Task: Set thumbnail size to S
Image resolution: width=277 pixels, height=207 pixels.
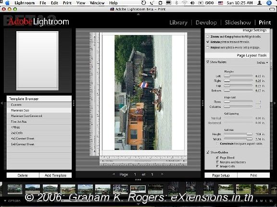Action: pyautogui.click(x=257, y=201)
